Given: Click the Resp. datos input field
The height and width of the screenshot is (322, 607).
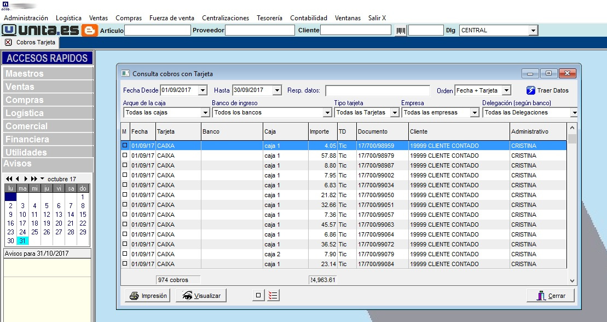Looking at the screenshot, I should tap(378, 91).
